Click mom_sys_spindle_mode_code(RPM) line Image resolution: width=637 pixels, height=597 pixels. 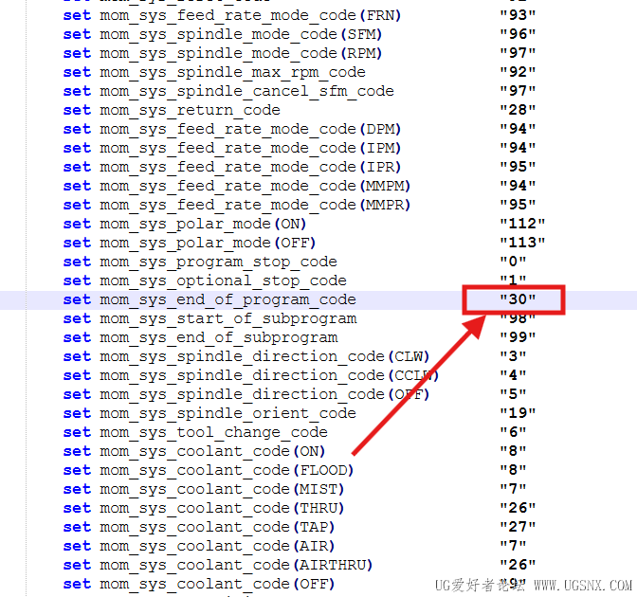click(x=223, y=53)
